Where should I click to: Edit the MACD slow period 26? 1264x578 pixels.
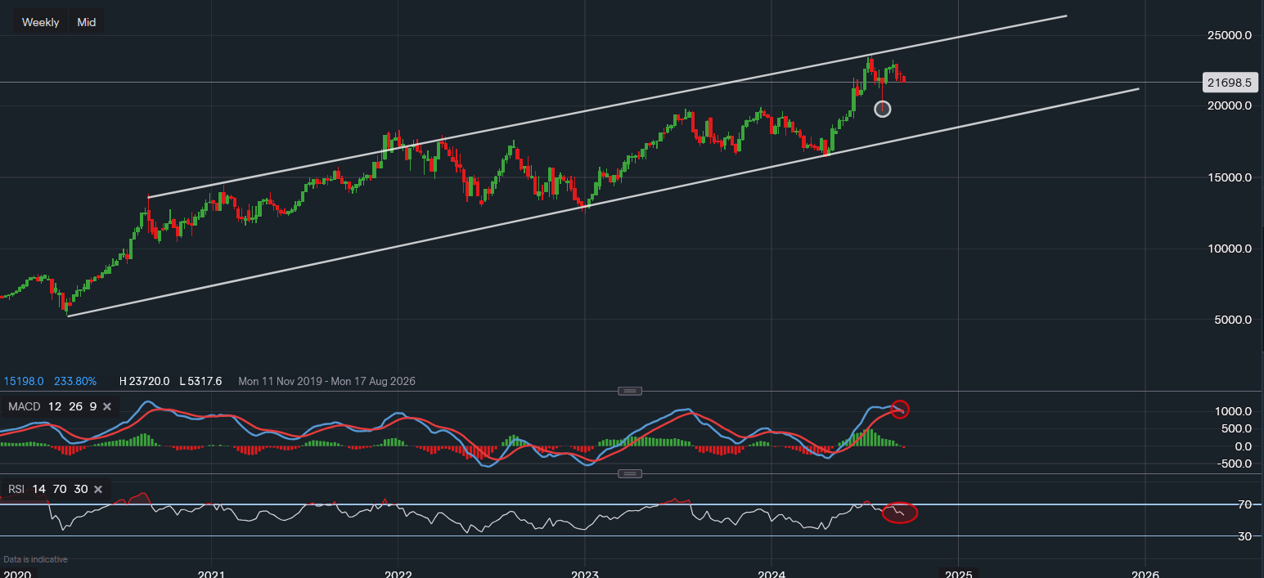[74, 406]
